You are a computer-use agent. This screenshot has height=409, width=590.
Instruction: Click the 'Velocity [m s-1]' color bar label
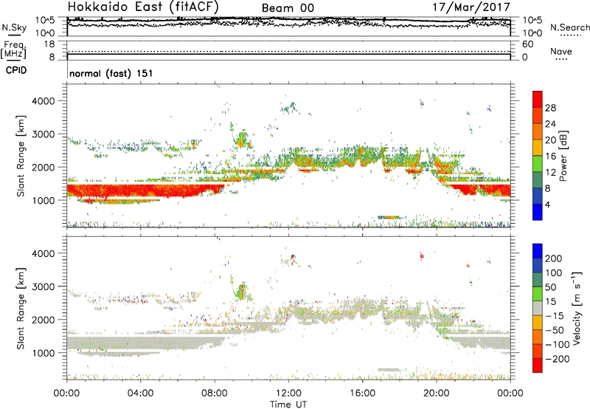(x=577, y=309)
